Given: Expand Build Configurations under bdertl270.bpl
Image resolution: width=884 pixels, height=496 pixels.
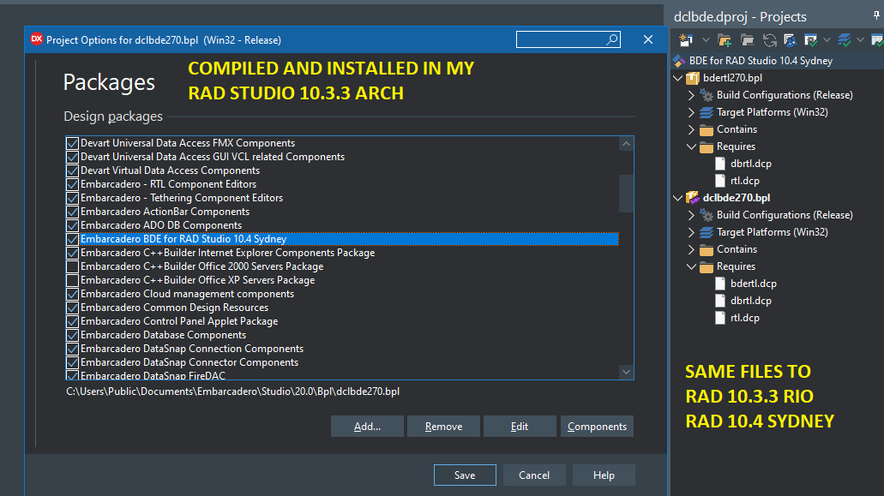Looking at the screenshot, I should pos(692,95).
